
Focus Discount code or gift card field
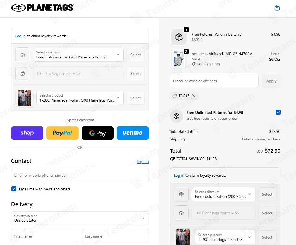(x=214, y=81)
